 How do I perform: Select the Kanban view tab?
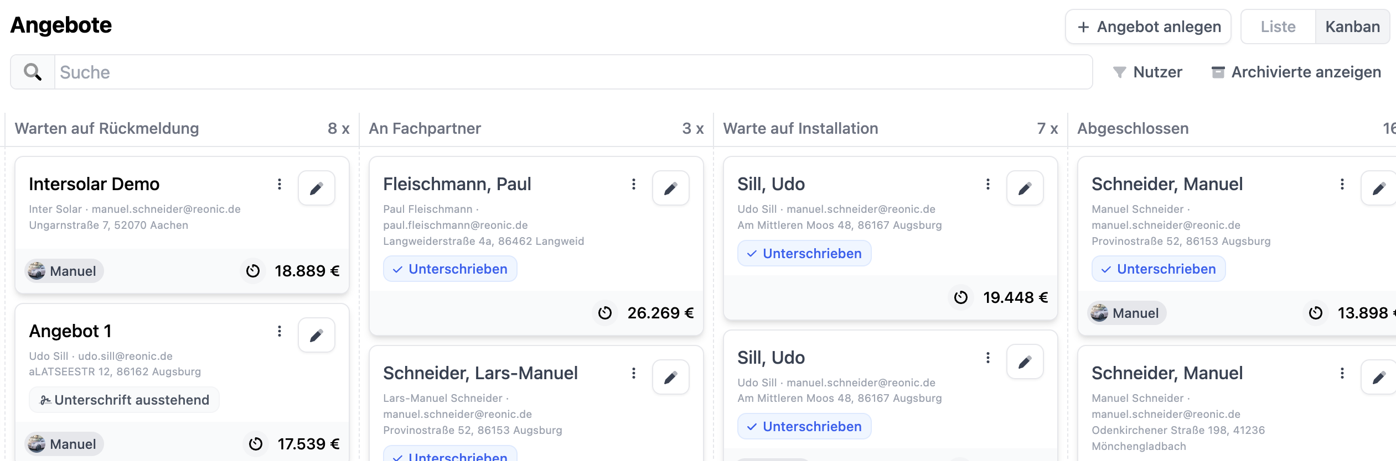1352,27
